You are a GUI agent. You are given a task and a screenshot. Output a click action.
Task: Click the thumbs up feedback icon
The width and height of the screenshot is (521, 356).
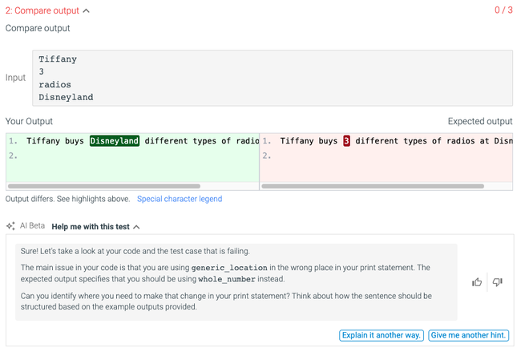pyautogui.click(x=477, y=282)
